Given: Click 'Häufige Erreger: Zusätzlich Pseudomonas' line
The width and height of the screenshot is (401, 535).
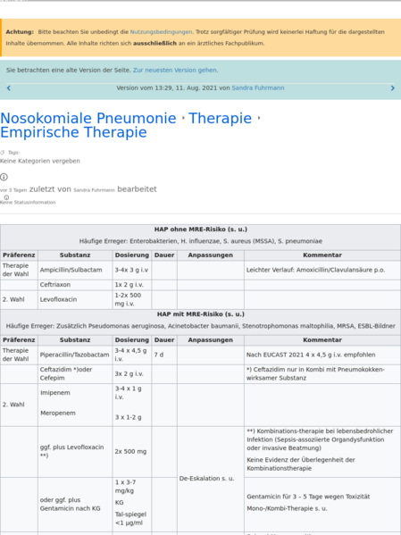Looking at the screenshot, I should tap(201, 326).
